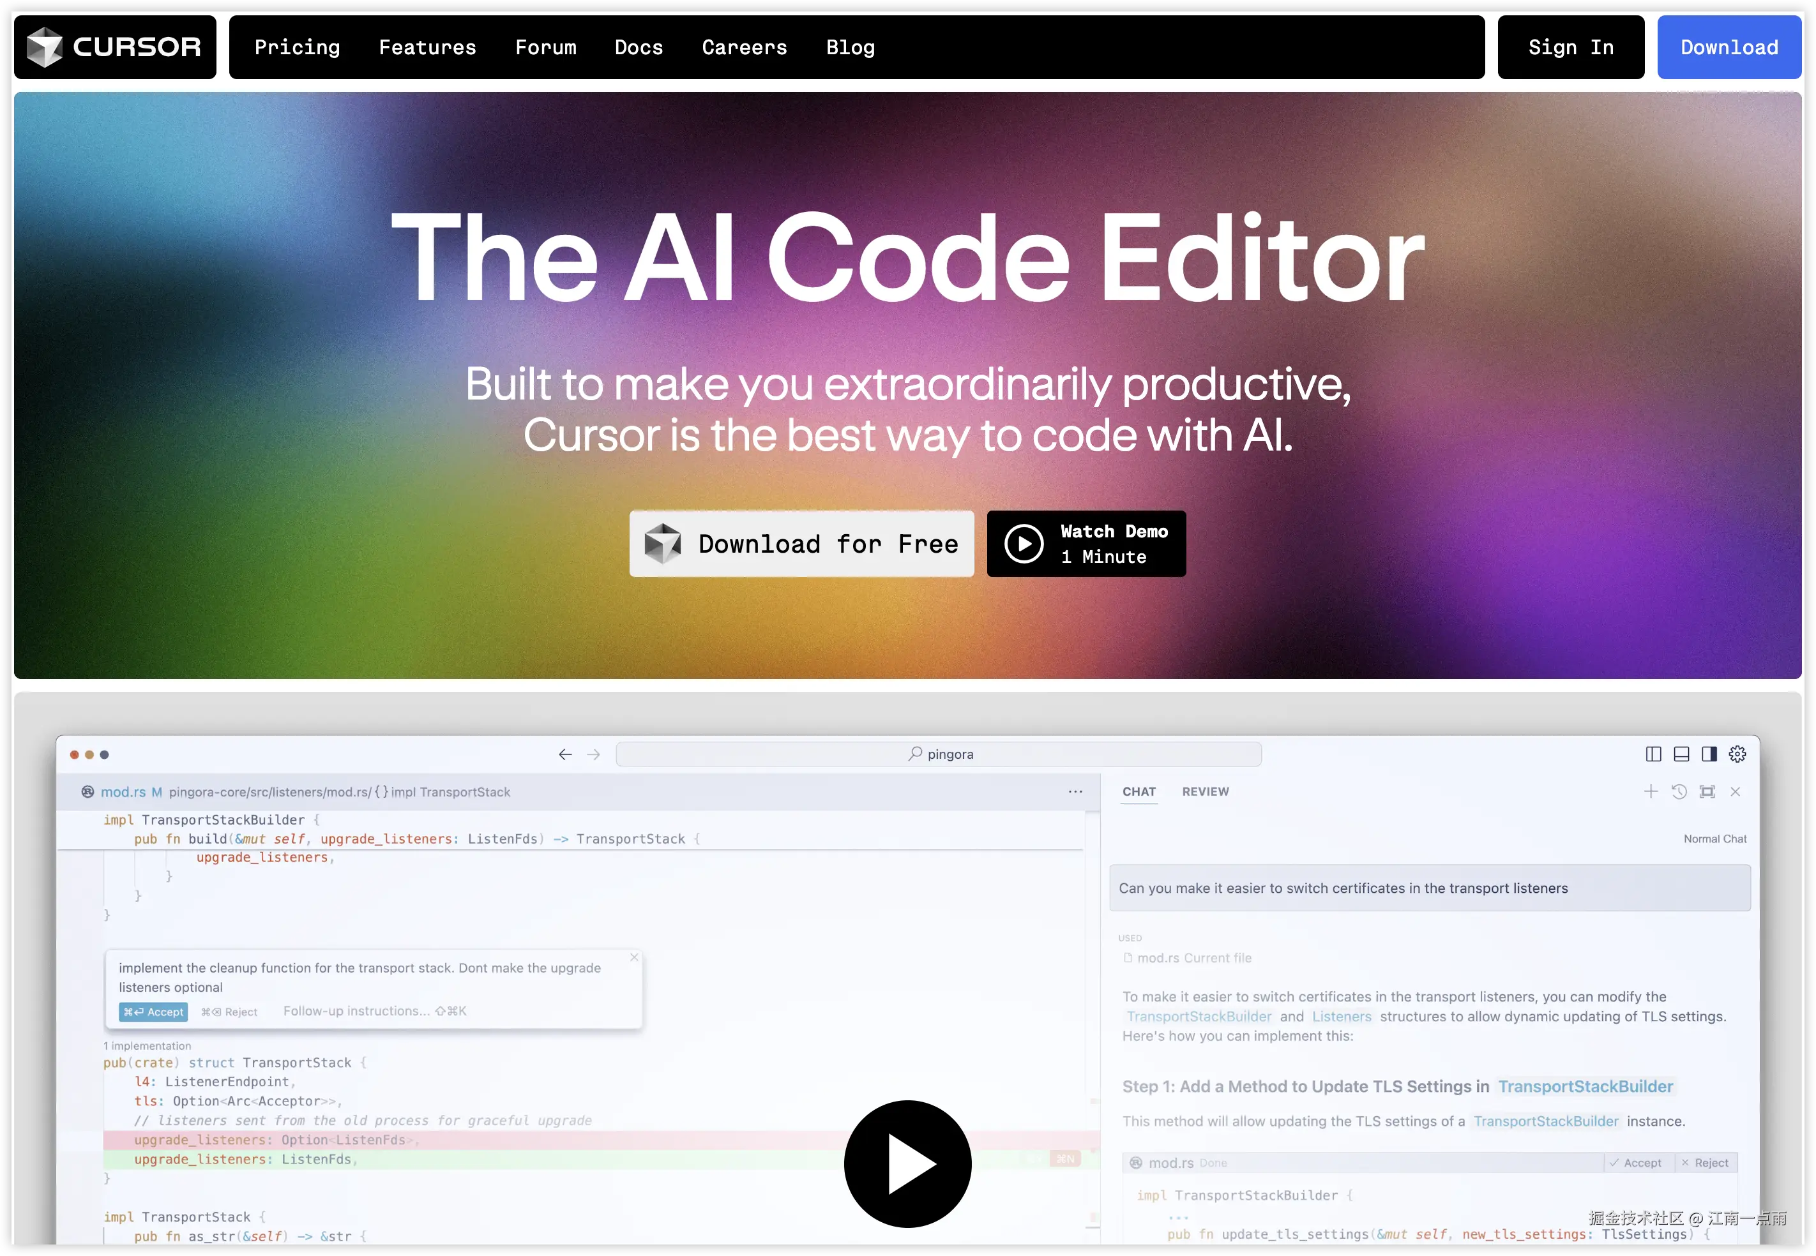
Task: Click back arrow in editor title bar
Action: click(x=565, y=754)
